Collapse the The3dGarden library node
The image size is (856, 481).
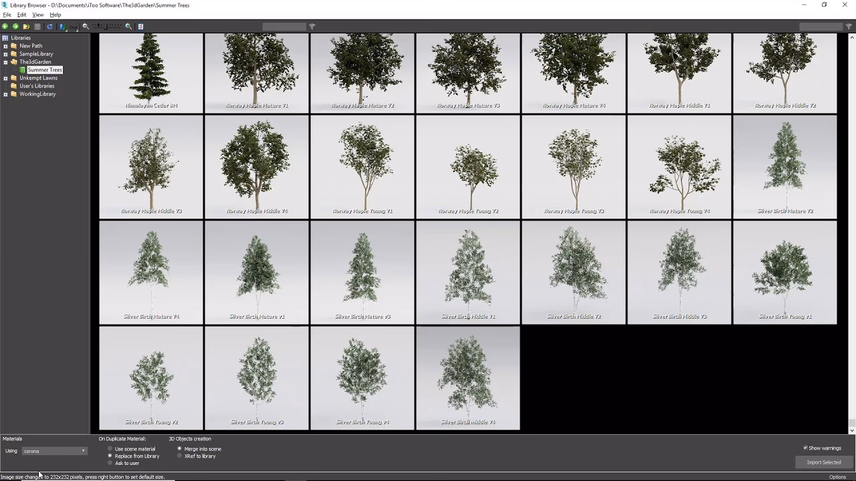point(5,61)
